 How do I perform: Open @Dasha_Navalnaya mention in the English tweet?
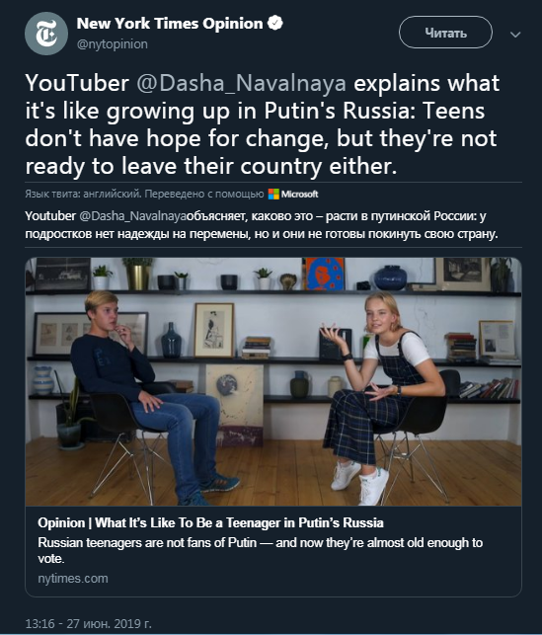tap(241, 83)
